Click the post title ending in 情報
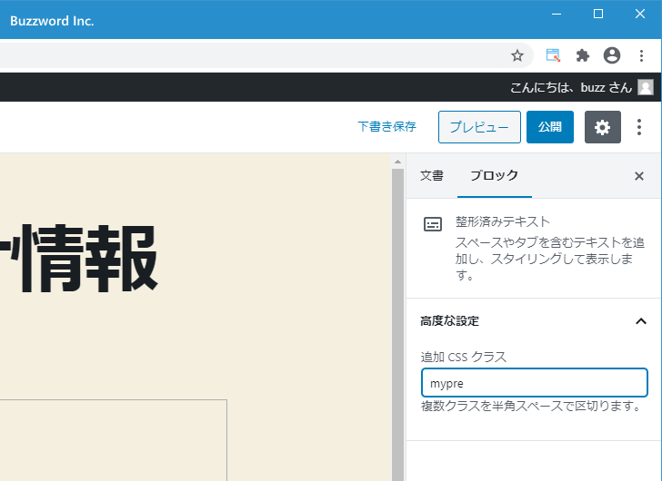 78,258
